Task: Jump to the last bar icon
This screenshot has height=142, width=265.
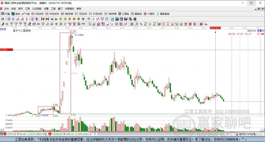Action: (47, 19)
